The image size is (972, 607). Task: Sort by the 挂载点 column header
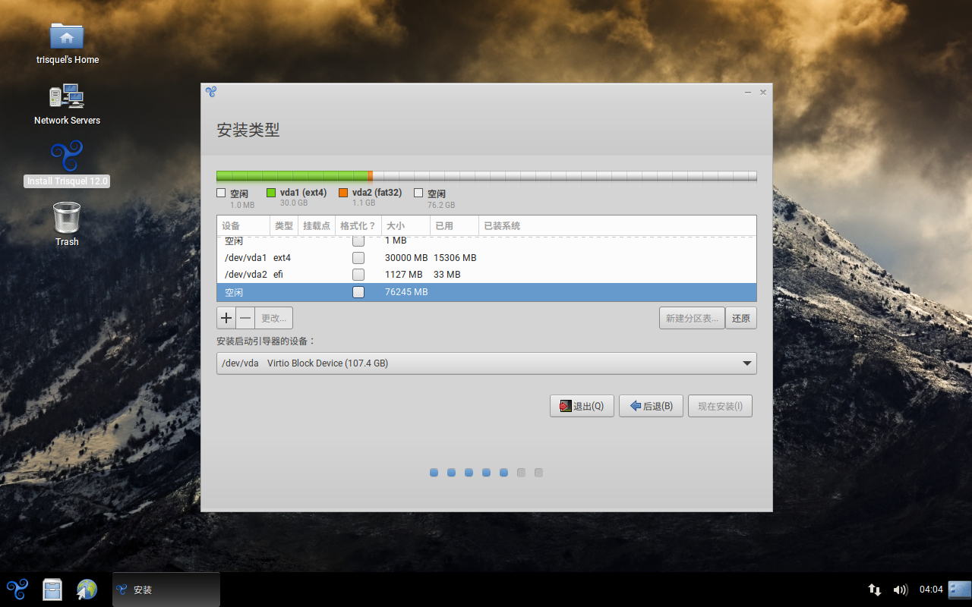click(x=317, y=226)
